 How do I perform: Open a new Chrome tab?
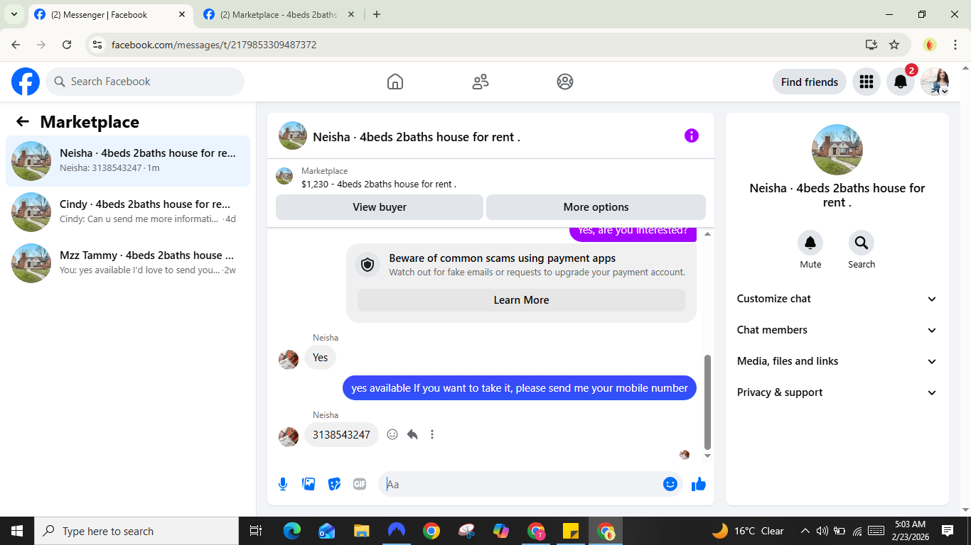(x=377, y=14)
